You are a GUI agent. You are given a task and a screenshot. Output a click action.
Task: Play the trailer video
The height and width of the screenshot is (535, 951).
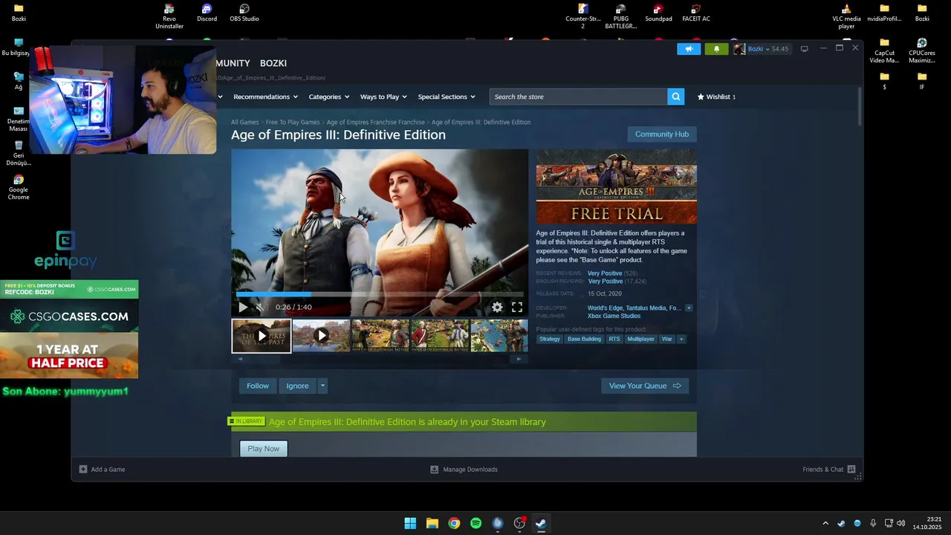click(243, 307)
